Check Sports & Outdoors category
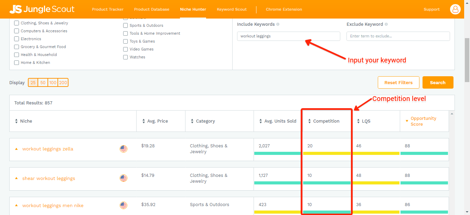This screenshot has width=470, height=215. [x=126, y=25]
